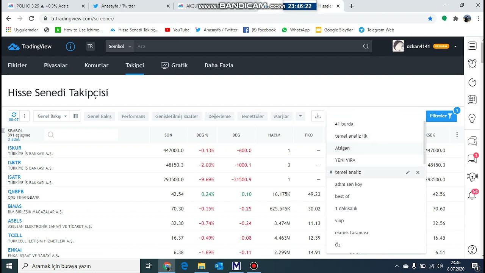Open the Daha Fazla menu
The image size is (485, 273).
point(219,65)
